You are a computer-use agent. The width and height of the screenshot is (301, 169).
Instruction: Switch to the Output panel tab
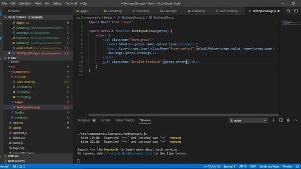[105, 121]
